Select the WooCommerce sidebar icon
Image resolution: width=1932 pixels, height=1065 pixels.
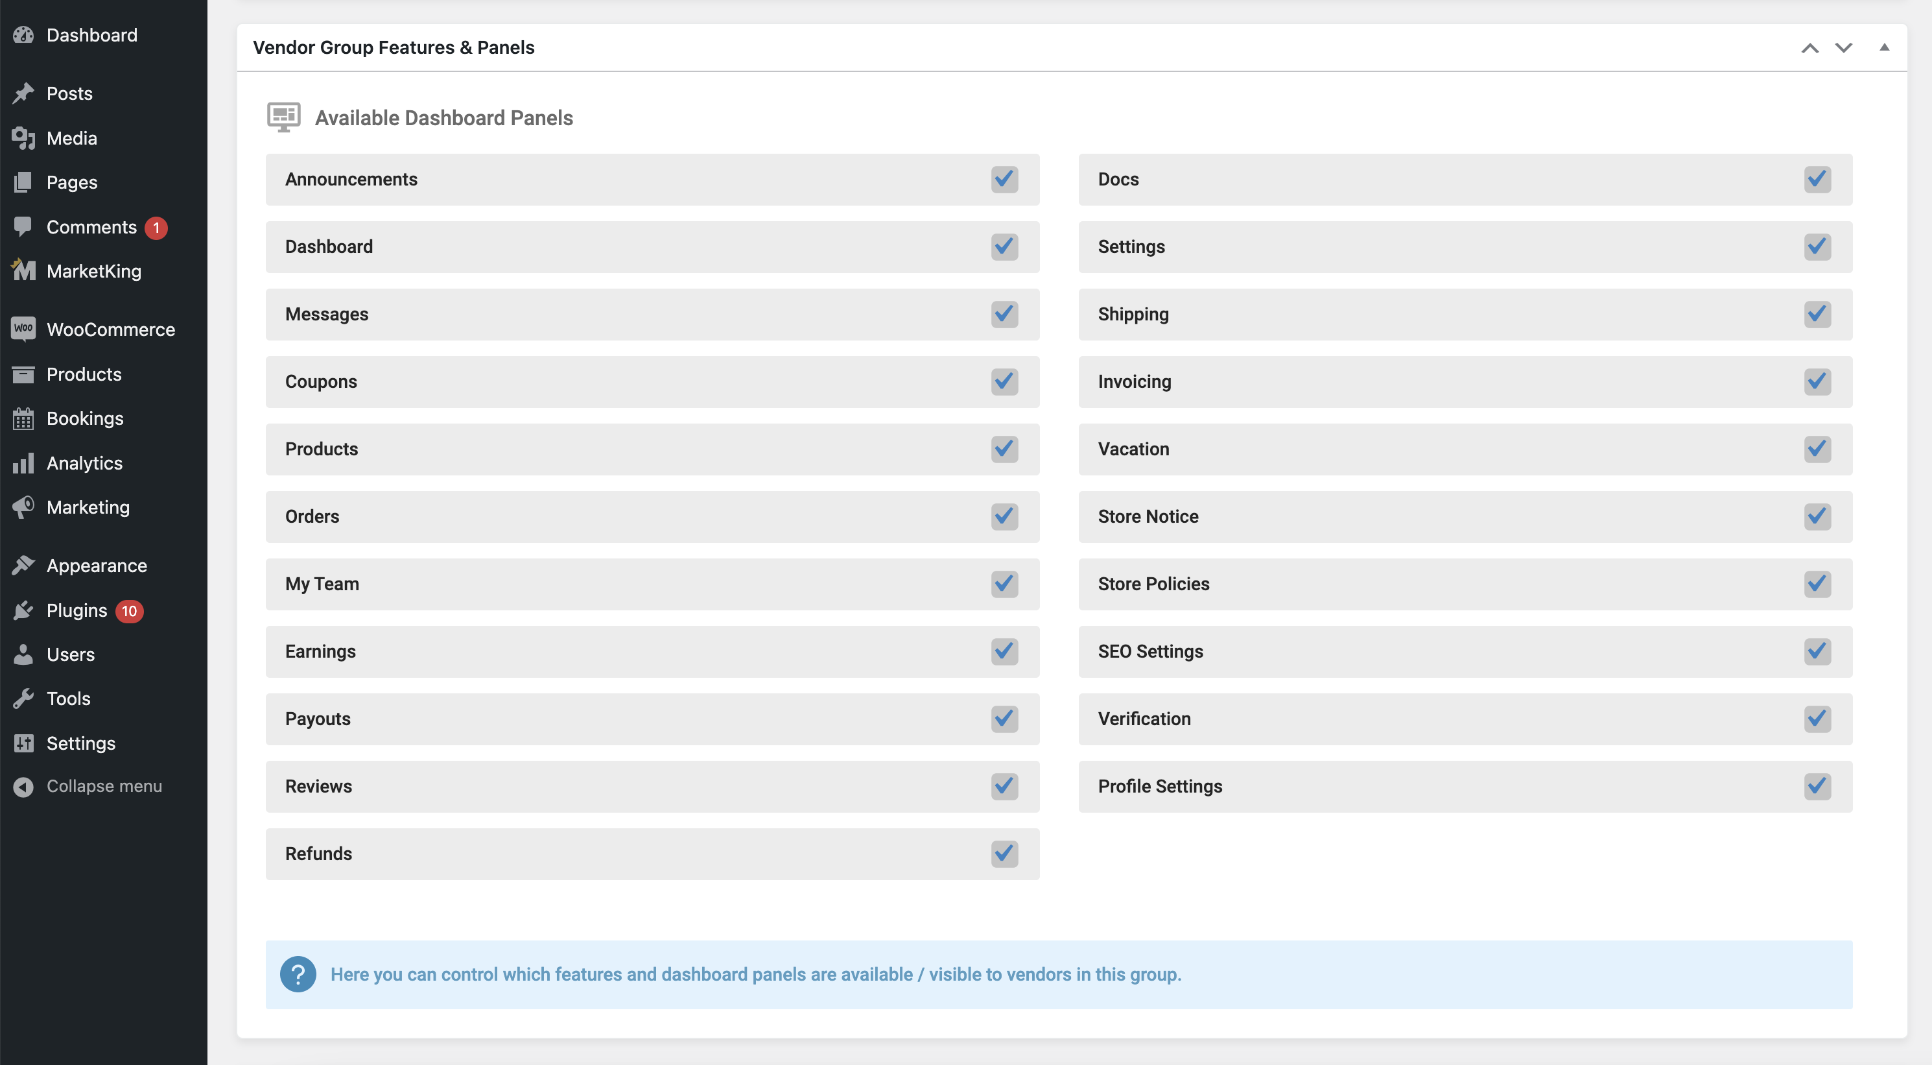click(x=23, y=329)
